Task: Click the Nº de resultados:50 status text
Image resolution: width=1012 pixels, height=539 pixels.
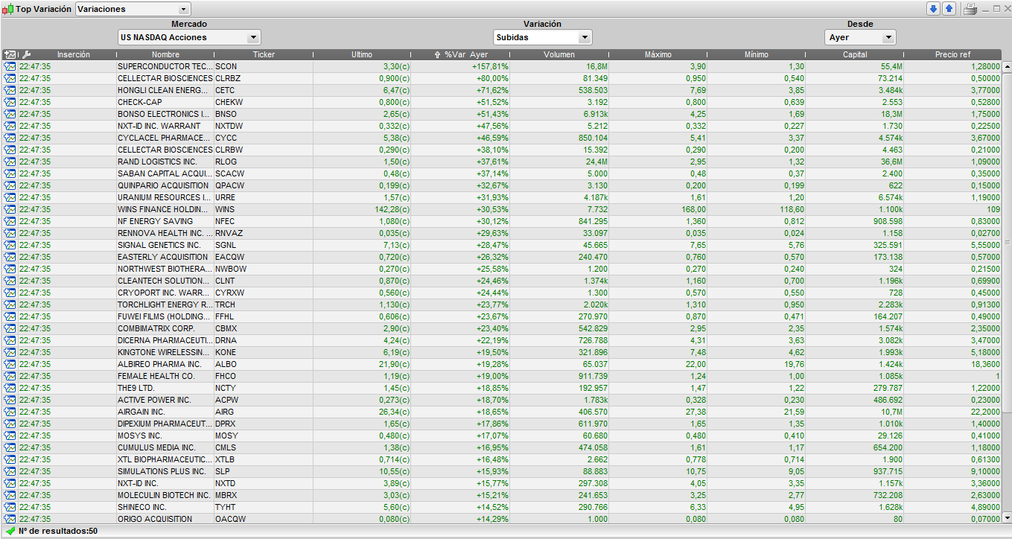Action: tap(58, 531)
